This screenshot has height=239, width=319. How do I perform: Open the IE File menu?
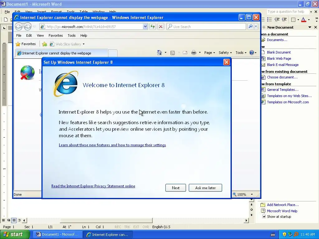[19, 35]
